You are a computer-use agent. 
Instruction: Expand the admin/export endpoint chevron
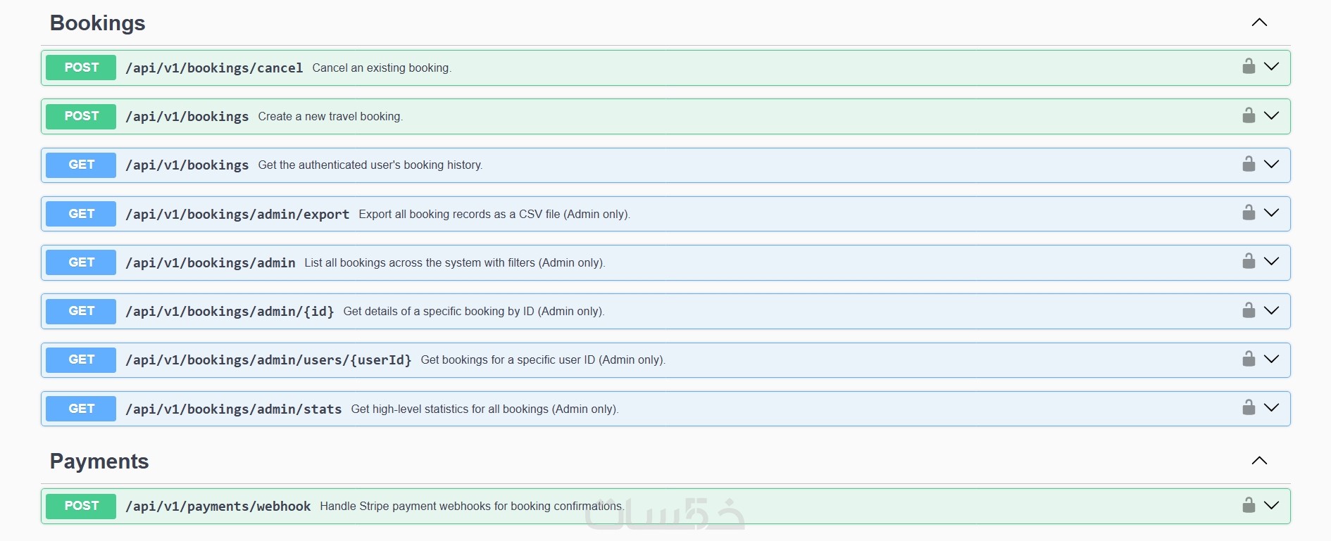click(x=1271, y=213)
